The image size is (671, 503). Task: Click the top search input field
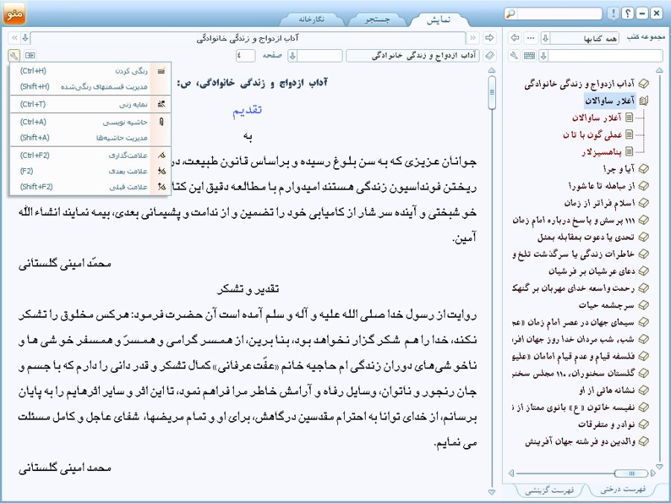click(559, 13)
